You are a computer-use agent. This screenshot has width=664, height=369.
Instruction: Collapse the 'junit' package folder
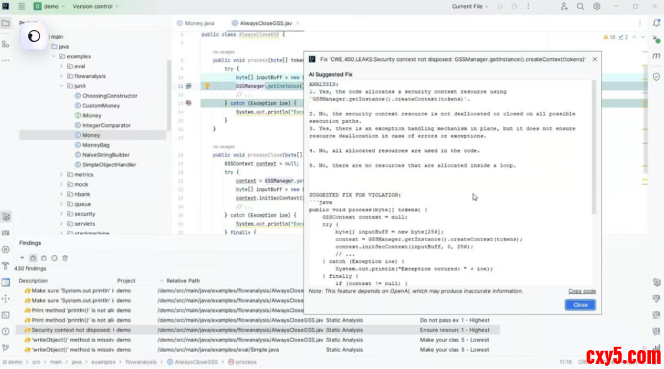click(62, 86)
